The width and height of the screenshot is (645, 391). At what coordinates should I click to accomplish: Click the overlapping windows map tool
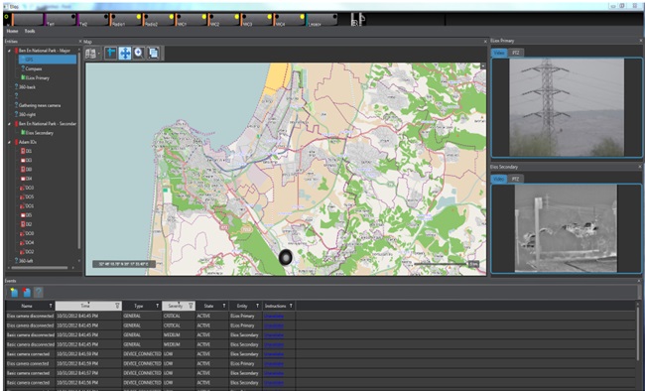point(153,54)
